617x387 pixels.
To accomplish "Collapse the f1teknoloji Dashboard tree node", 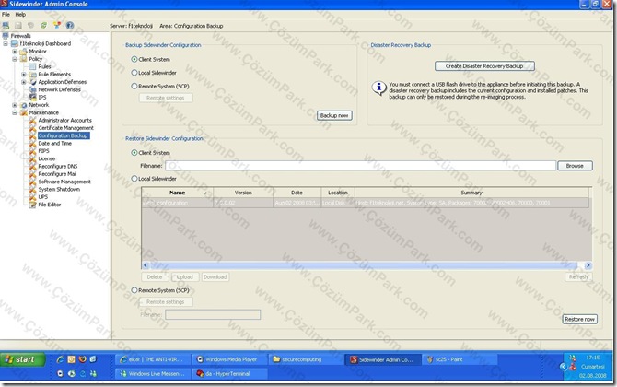I will point(6,43).
